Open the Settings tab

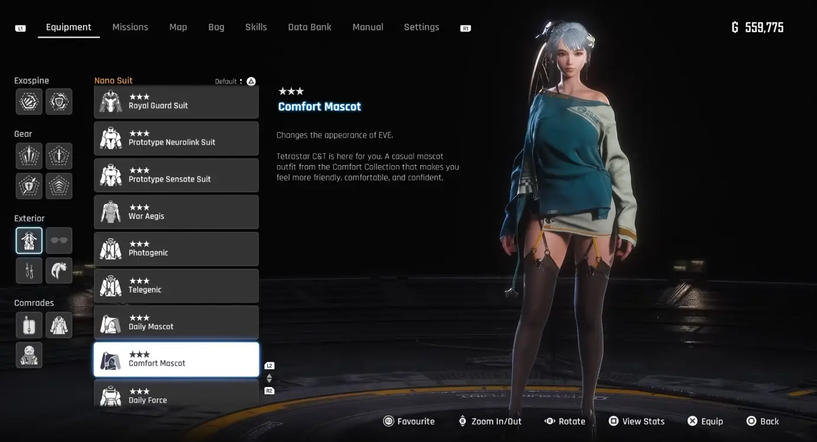point(422,27)
